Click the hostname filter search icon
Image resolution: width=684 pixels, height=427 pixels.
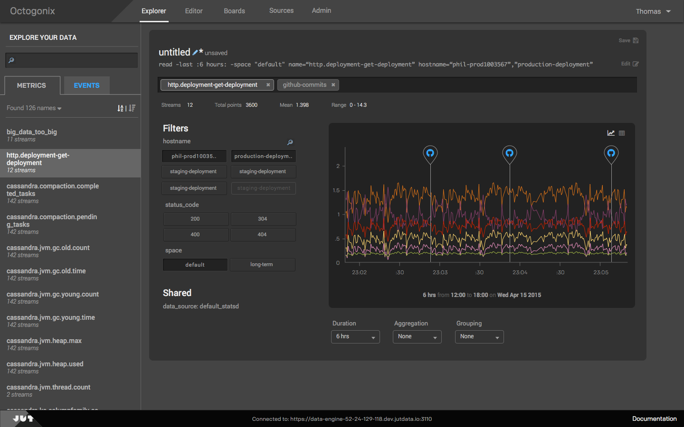point(290,142)
